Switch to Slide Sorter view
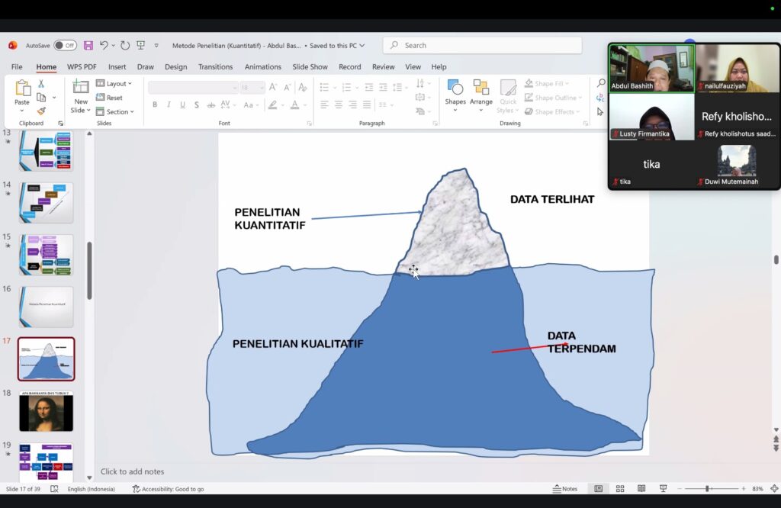 point(620,489)
